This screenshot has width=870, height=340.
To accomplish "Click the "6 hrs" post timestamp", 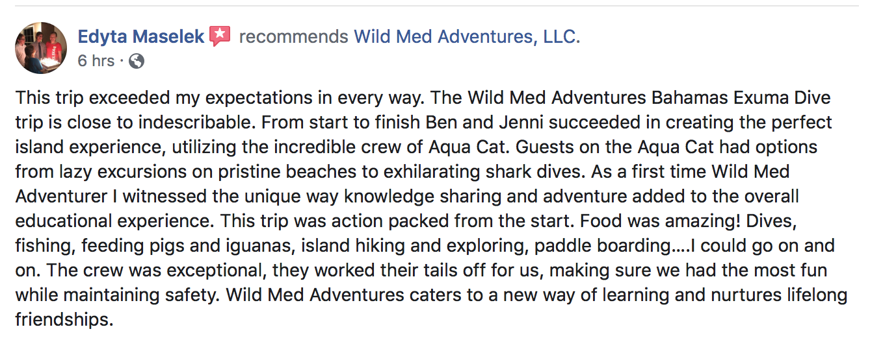I will pyautogui.click(x=96, y=61).
